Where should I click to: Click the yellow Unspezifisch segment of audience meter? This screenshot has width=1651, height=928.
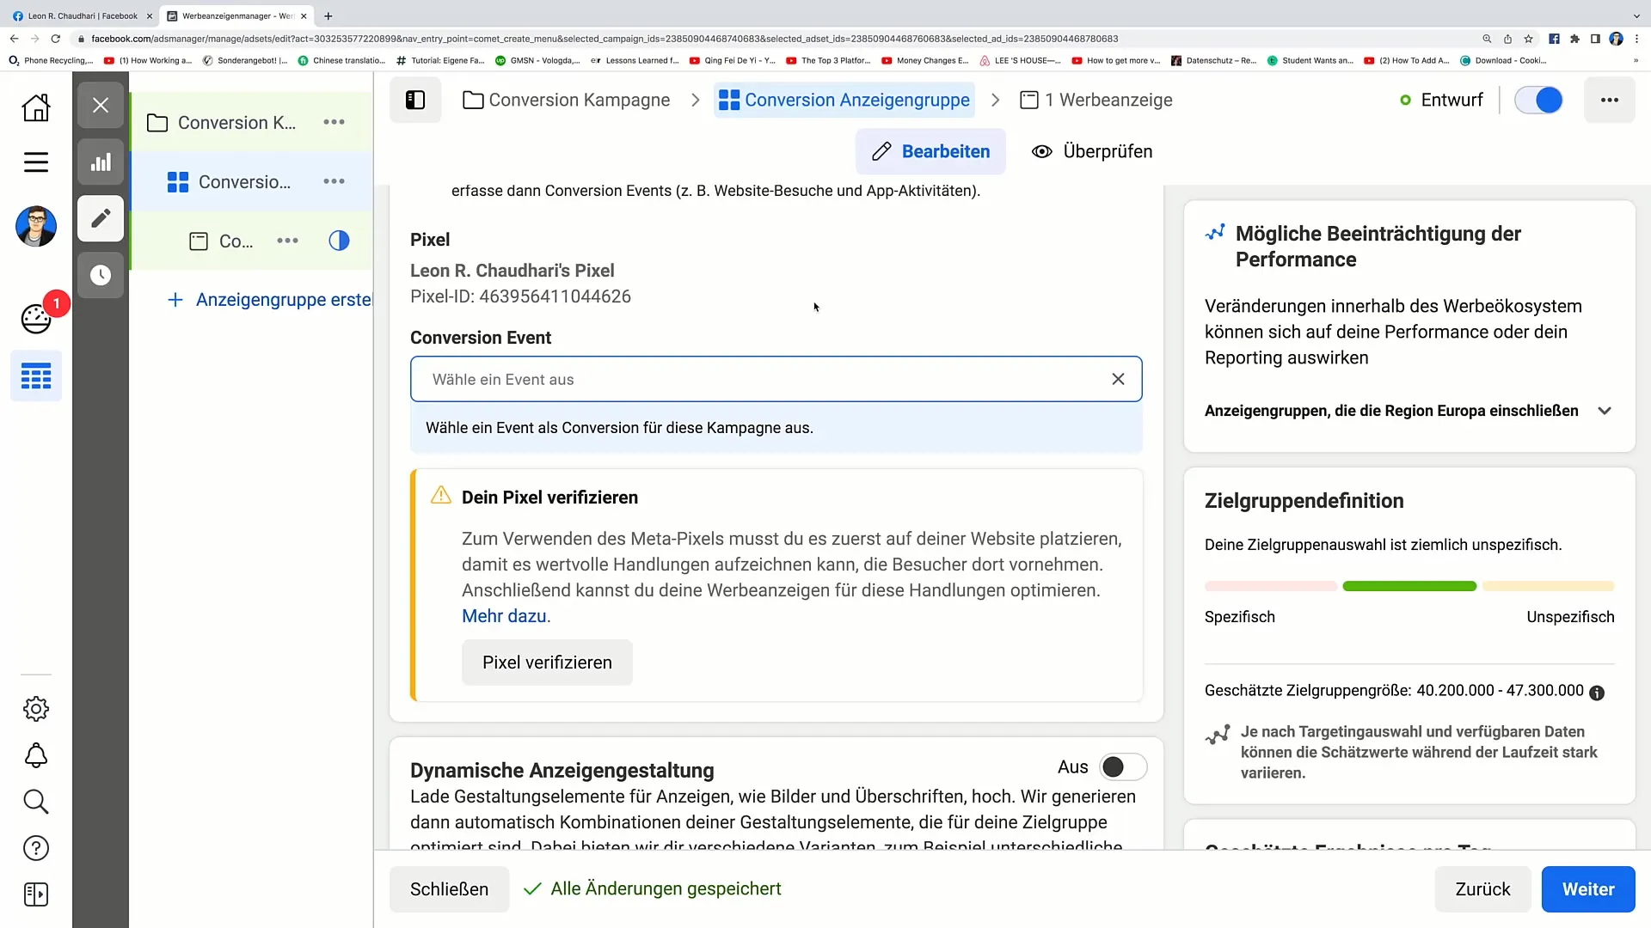coord(1548,586)
